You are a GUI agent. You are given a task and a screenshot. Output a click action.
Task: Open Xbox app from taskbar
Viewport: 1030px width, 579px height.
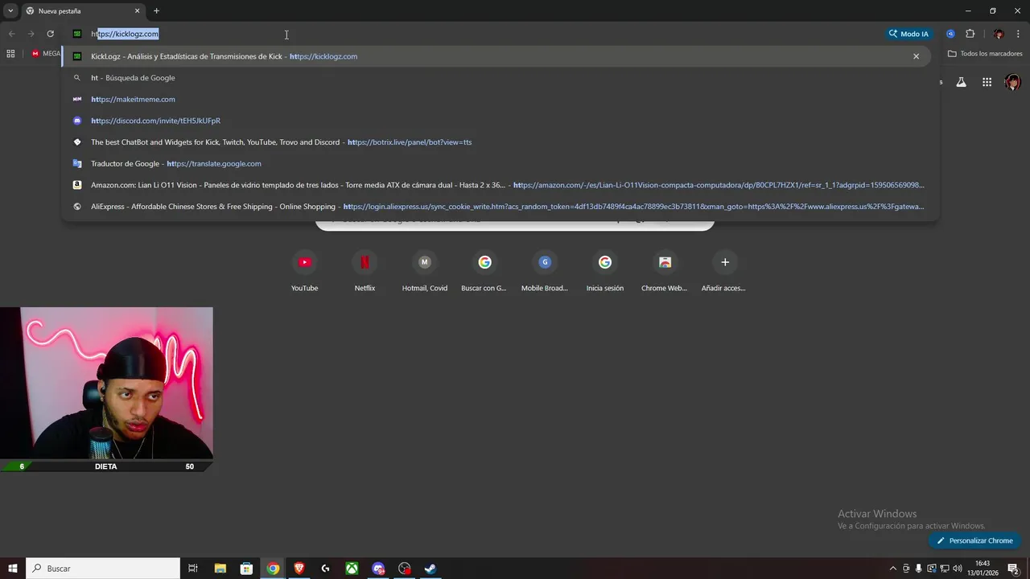point(352,569)
